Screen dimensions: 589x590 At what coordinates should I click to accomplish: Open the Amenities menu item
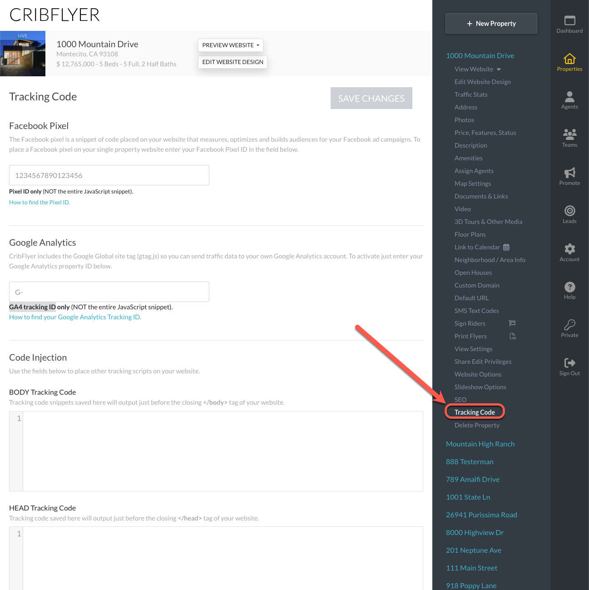click(469, 158)
